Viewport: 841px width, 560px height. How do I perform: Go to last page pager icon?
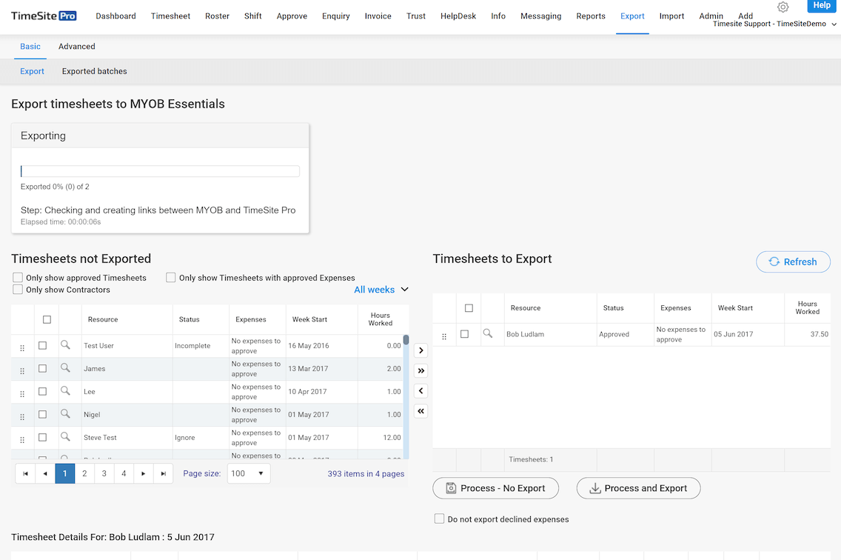click(163, 473)
